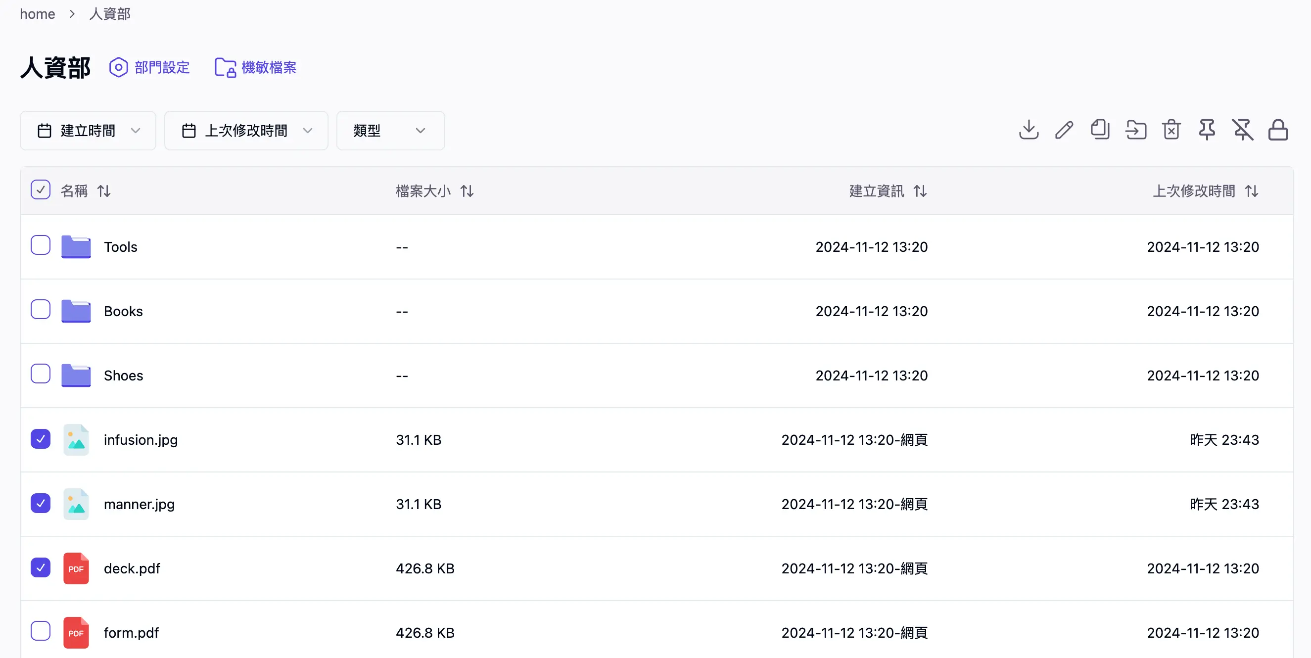Open the 建立時間 filter dropdown
The width and height of the screenshot is (1311, 658).
coord(88,130)
